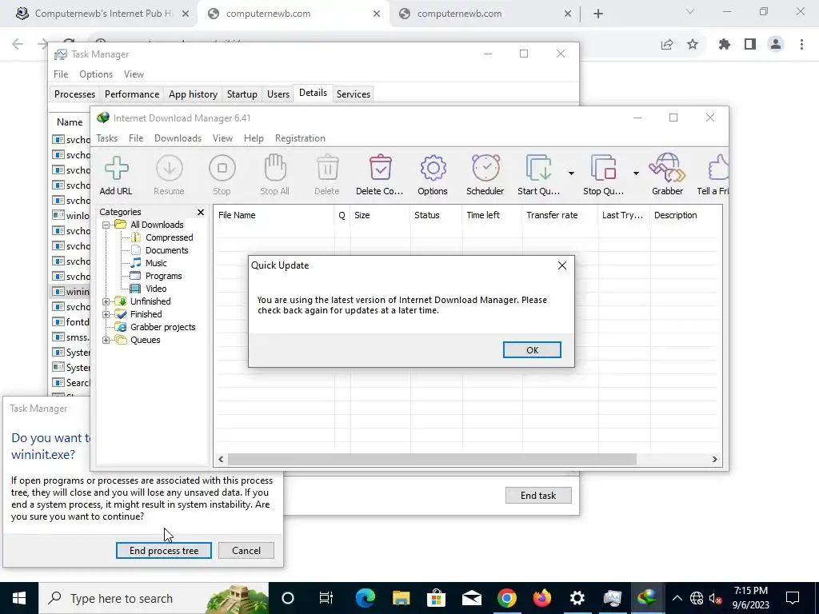Click the Delete trash icon

(327, 176)
